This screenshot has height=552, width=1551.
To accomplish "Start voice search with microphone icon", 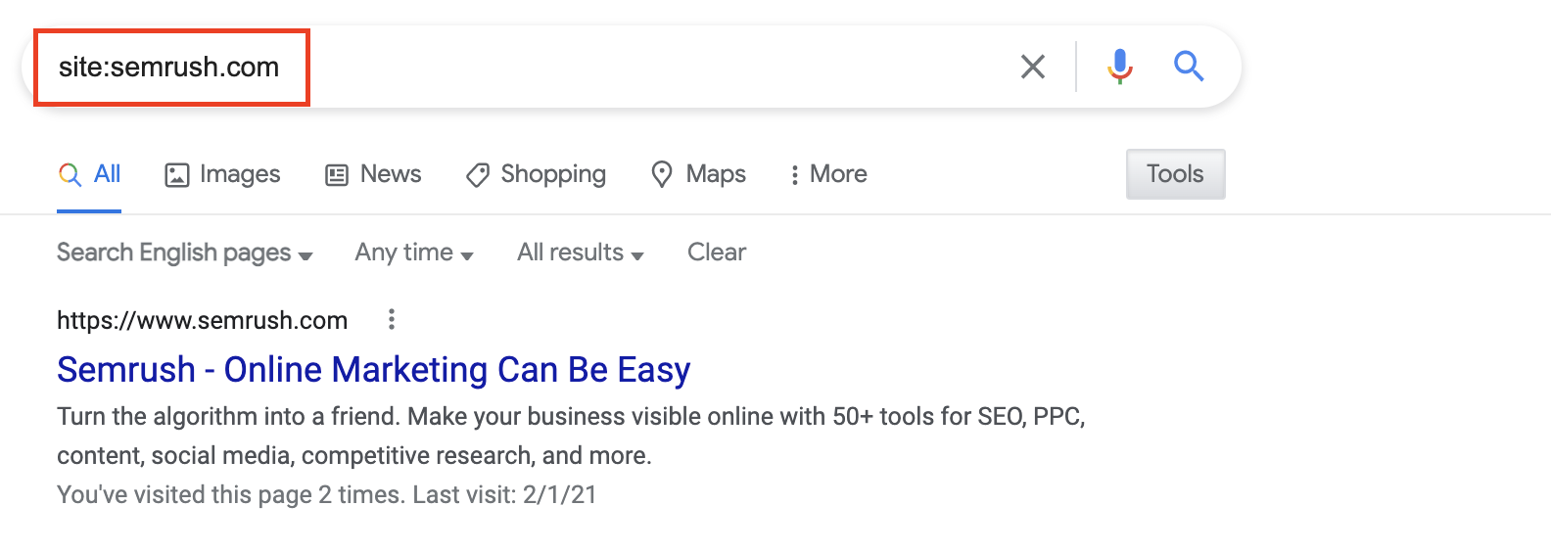I will point(1120,67).
